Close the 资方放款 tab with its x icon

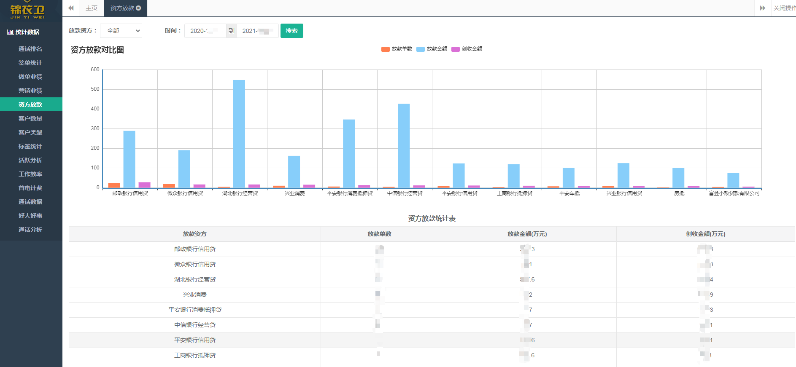tap(138, 8)
